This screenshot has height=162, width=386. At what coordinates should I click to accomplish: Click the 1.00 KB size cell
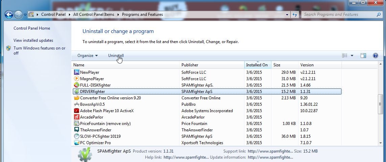pyautogui.click(x=289, y=124)
